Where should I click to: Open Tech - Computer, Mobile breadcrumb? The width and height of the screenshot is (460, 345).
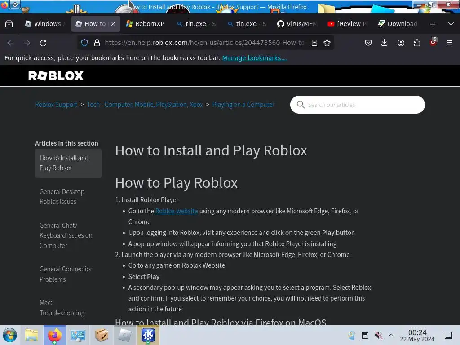[x=145, y=105]
